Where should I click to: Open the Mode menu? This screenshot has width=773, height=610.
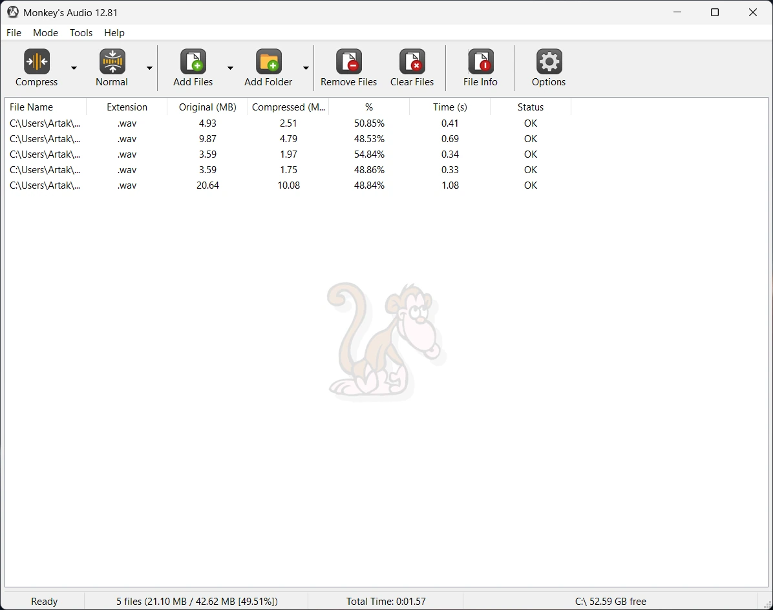tap(45, 32)
